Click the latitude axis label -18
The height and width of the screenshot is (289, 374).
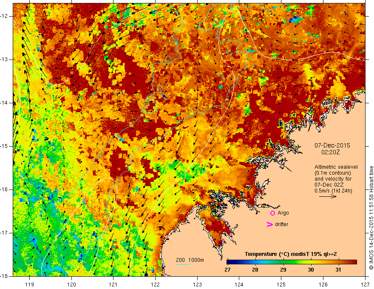click(5, 276)
